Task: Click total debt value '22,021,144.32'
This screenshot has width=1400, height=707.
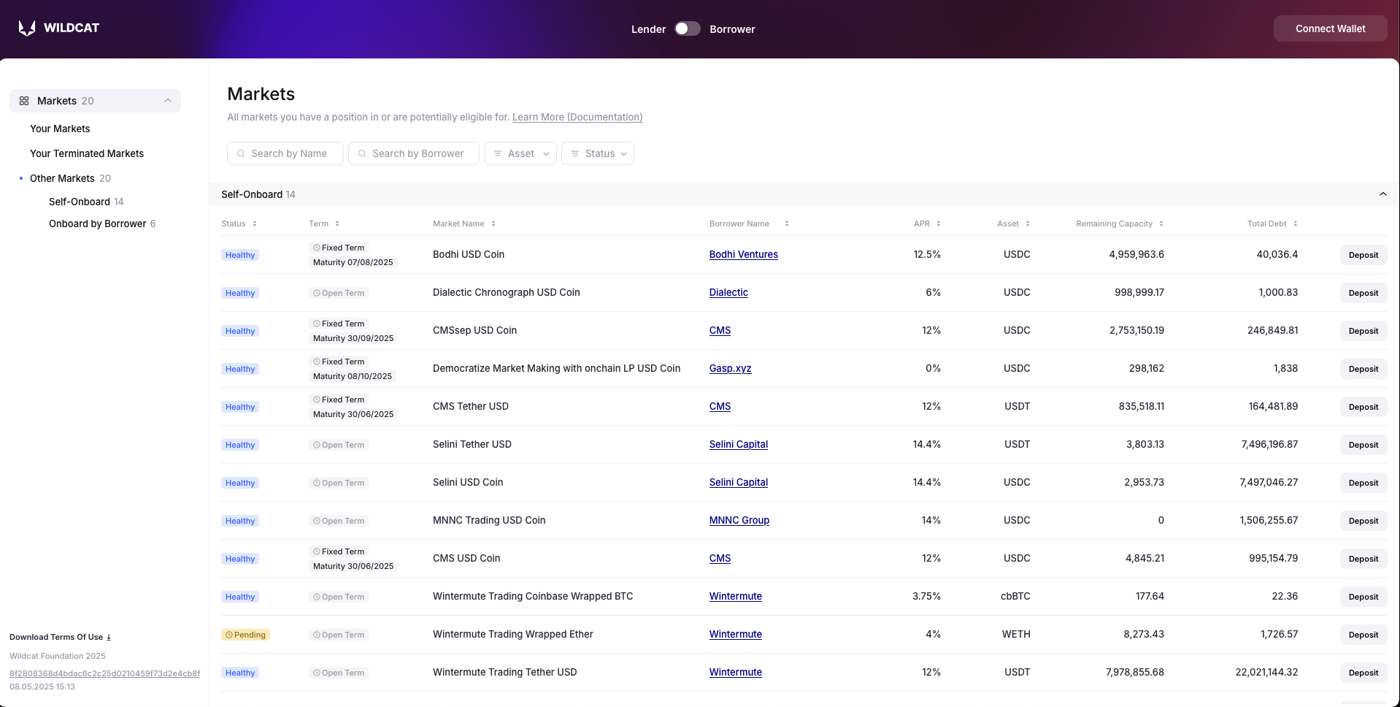Action: [1266, 672]
